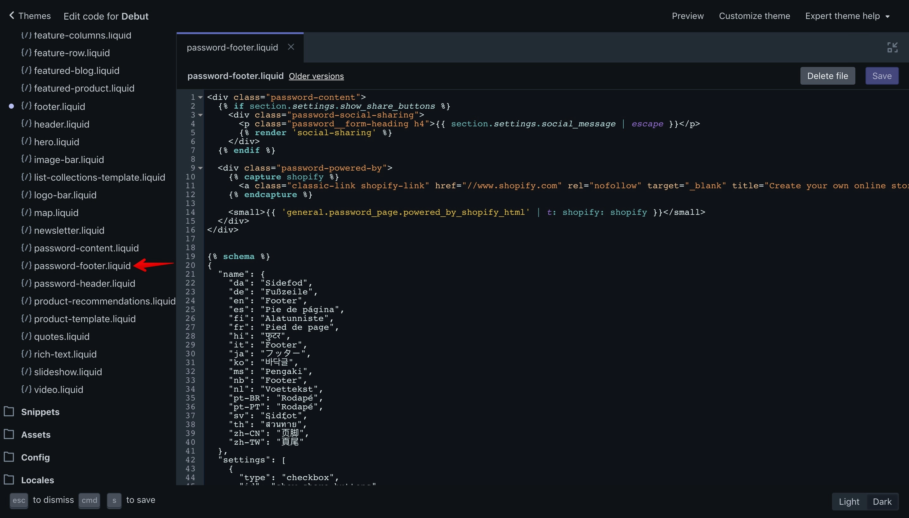909x518 pixels.
Task: Click the "en": "Footer" line in schema
Action: click(267, 301)
